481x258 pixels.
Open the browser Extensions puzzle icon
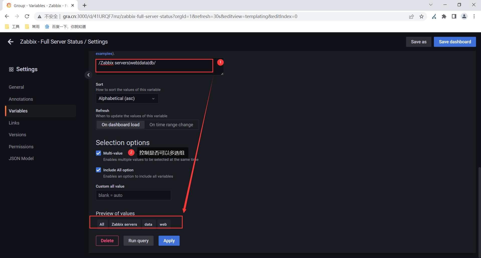pos(444,17)
